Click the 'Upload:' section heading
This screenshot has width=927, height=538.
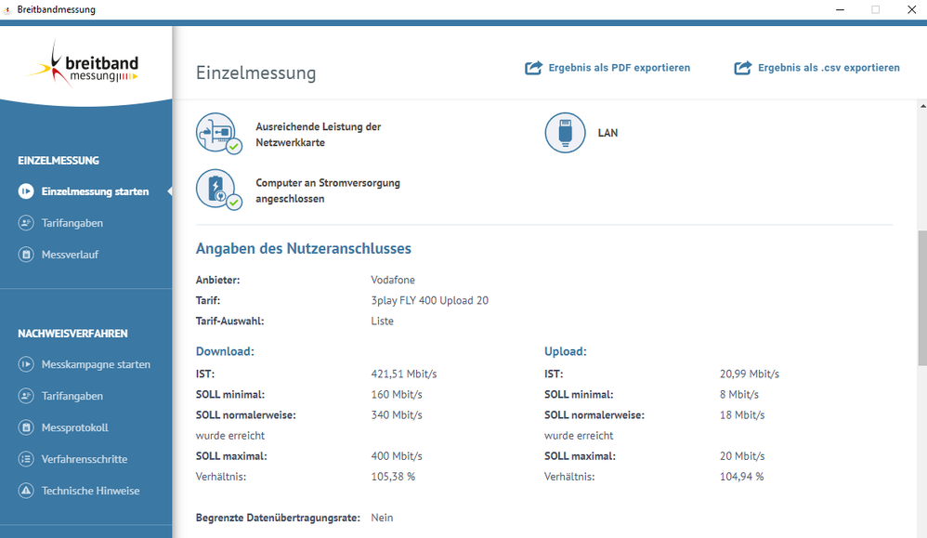point(565,351)
